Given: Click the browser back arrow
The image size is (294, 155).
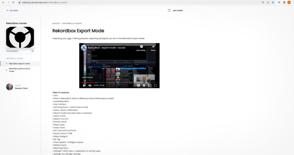Looking at the screenshot, I should 3,2.
